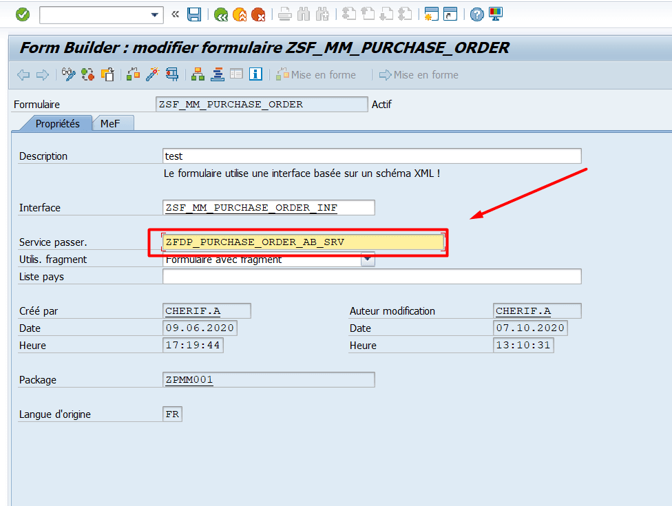Open the Utilis. fragment dropdown arrow
This screenshot has height=506, width=672.
point(368,260)
